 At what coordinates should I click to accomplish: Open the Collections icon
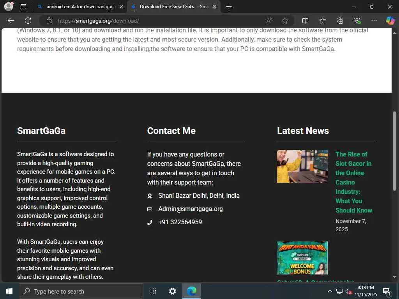[340, 21]
